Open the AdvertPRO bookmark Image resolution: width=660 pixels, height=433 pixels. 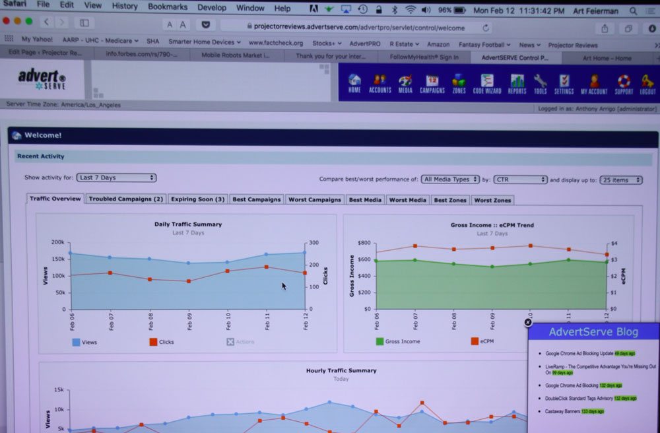click(x=364, y=44)
